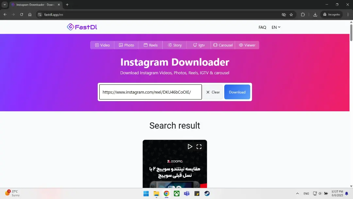Screen dimensions: 353x199
Task: Open Chrome's three-dot menu
Action: (348, 14)
